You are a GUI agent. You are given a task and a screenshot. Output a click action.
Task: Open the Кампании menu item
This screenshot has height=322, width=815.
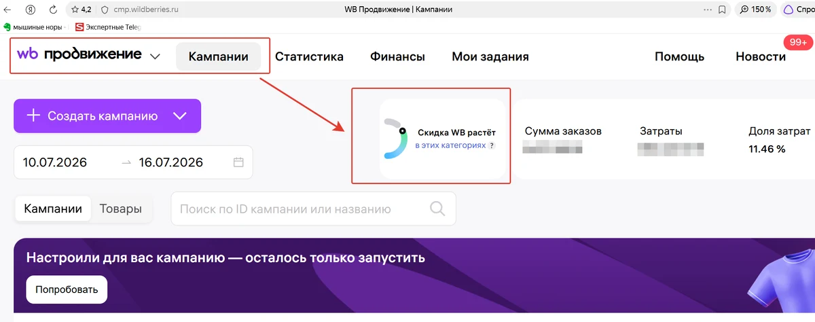(x=218, y=56)
